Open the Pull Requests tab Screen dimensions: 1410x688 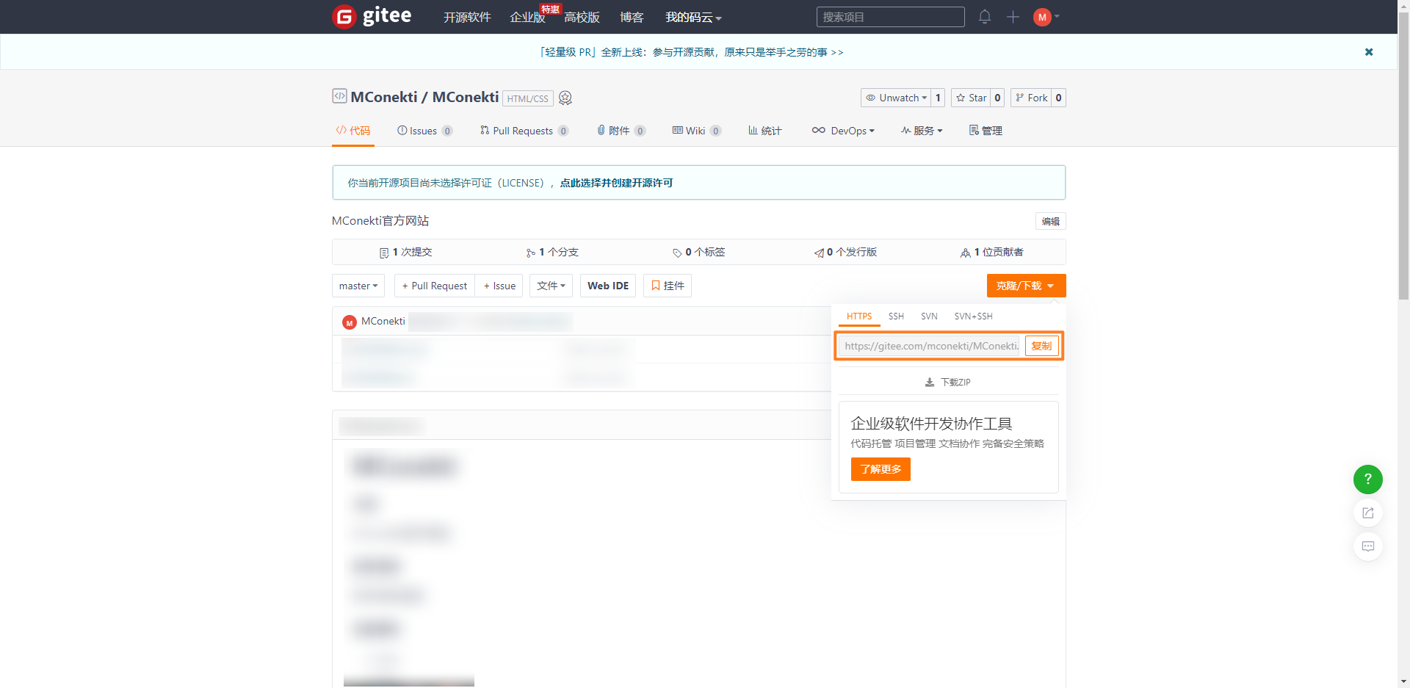tap(524, 131)
